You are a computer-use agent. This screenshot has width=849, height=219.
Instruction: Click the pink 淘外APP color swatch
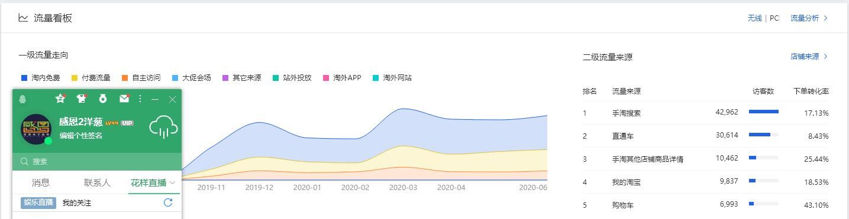[326, 78]
